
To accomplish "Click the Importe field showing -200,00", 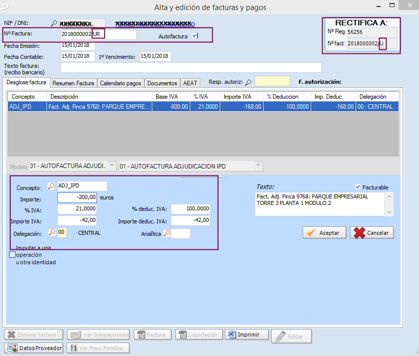I will click(77, 197).
